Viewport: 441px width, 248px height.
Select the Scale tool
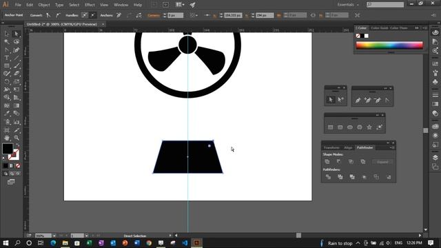pyautogui.click(x=17, y=82)
